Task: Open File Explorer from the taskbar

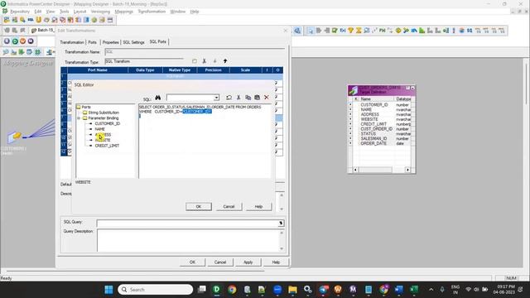Action: (x=292, y=290)
